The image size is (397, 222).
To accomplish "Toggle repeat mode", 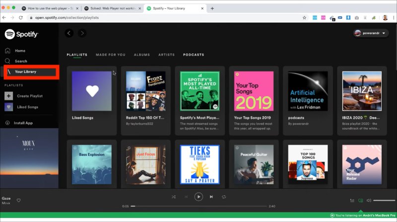I will point(224,197).
